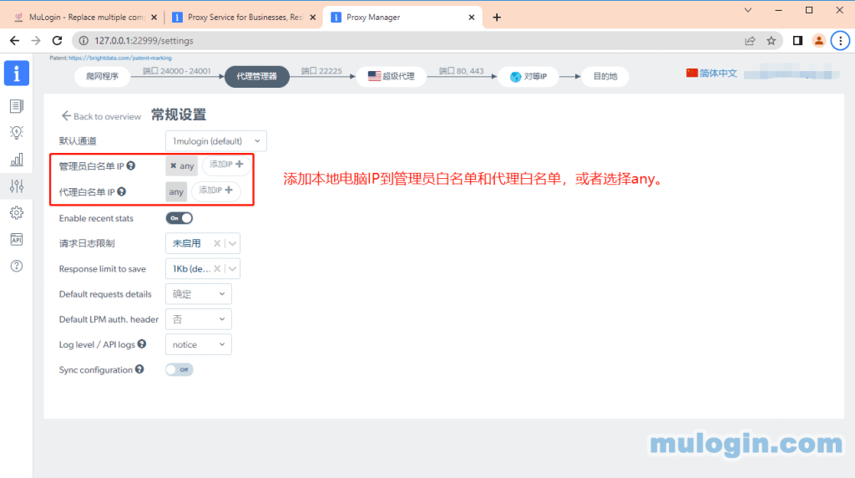This screenshot has height=478, width=855.
Task: Open the bar chart statistics icon
Action: click(x=16, y=160)
